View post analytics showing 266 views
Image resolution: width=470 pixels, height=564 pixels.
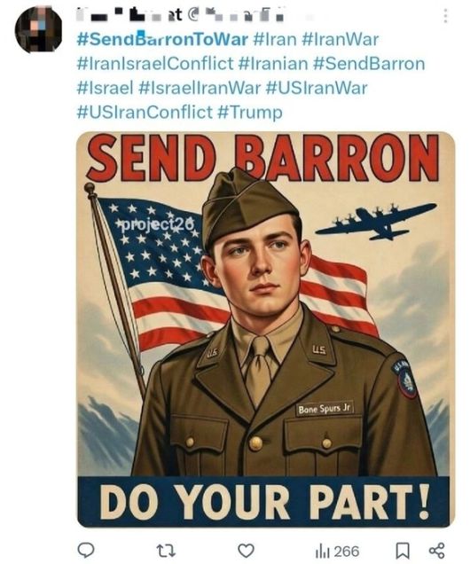337,551
